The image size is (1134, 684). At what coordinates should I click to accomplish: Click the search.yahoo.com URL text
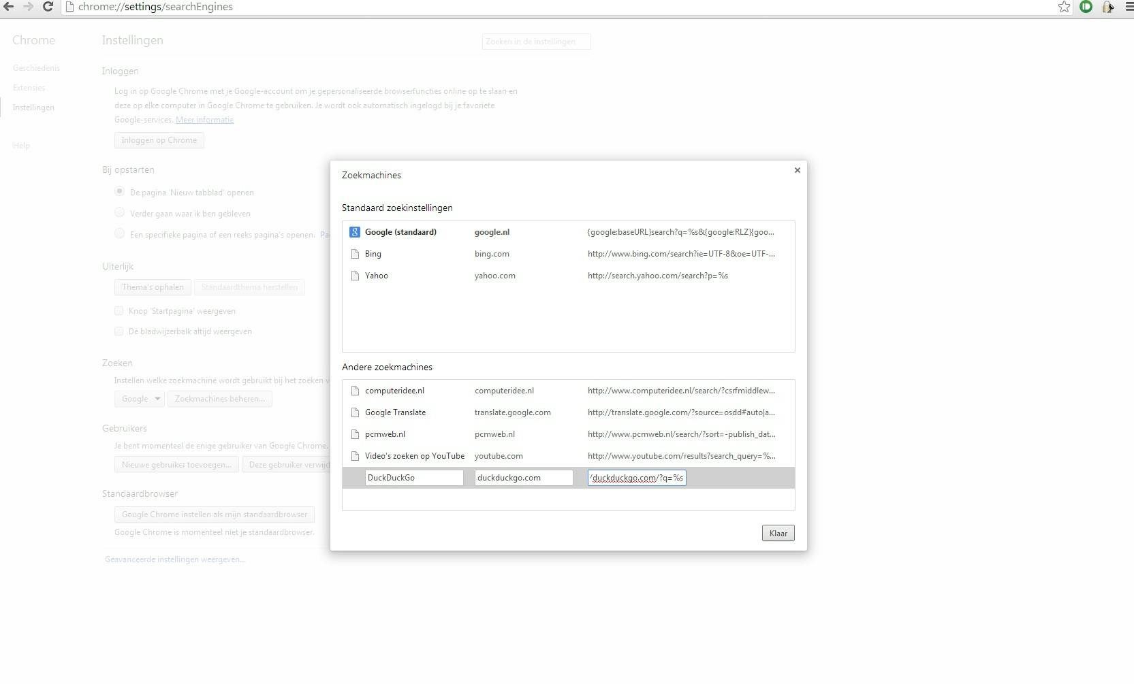[x=658, y=276]
